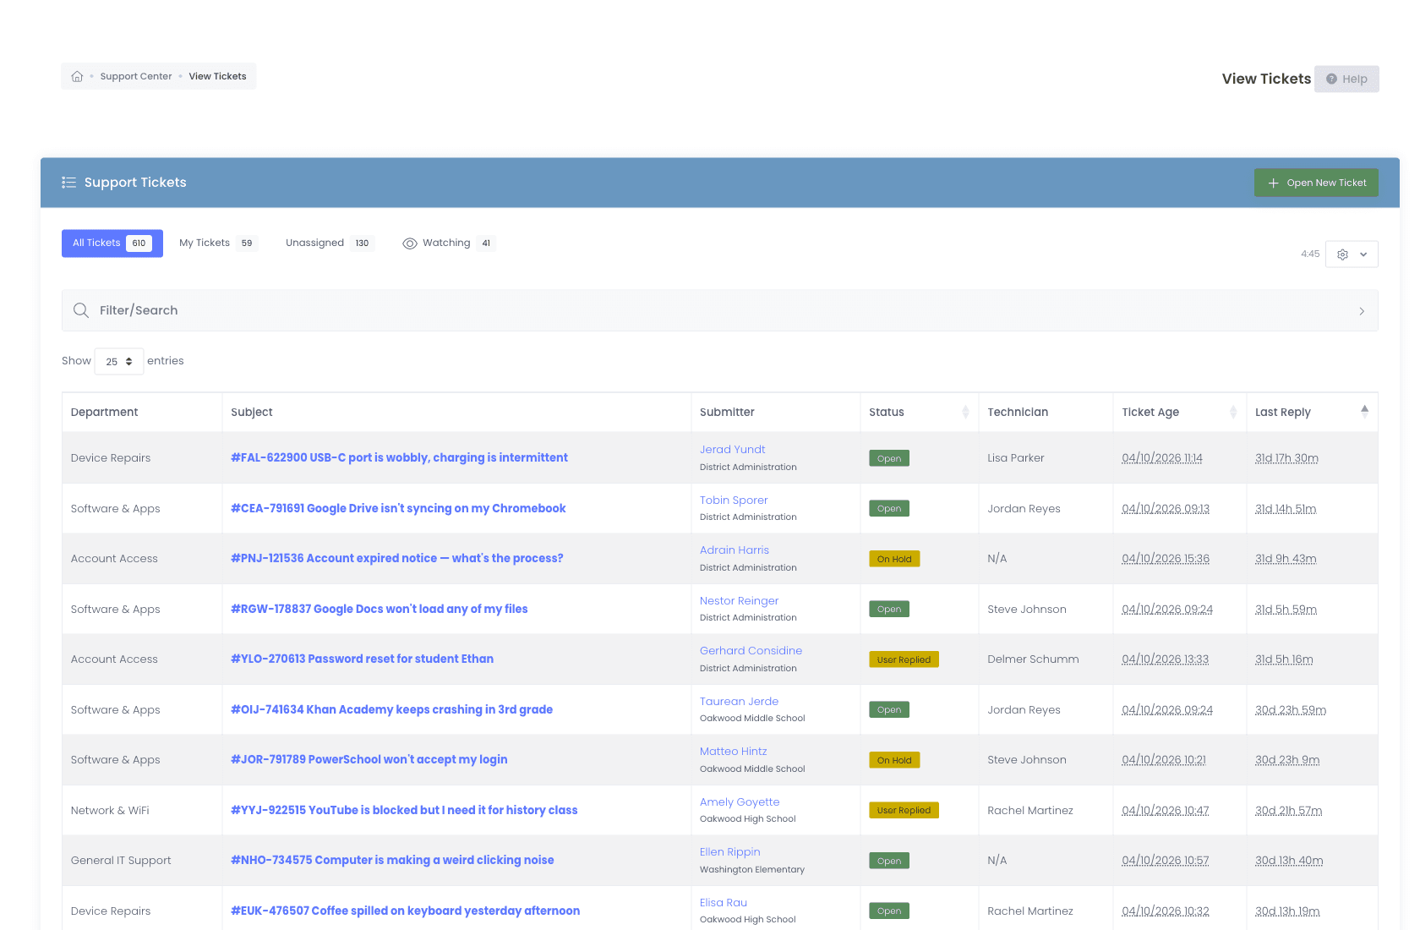Select the All Tickets tab
The image size is (1420, 930).
point(112,243)
